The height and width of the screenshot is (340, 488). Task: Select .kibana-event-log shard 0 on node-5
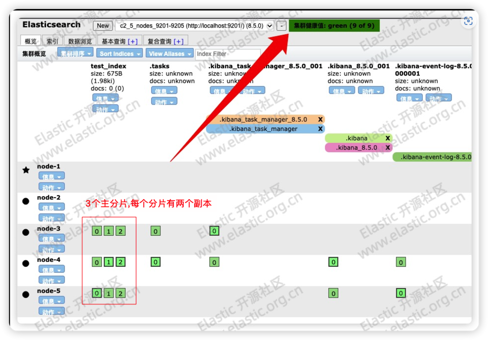pyautogui.click(x=401, y=293)
